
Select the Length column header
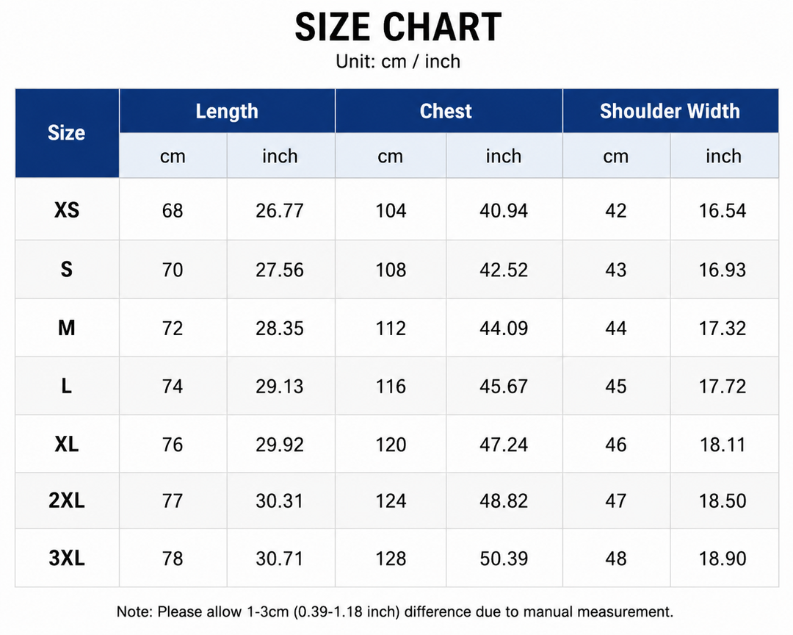coord(227,111)
